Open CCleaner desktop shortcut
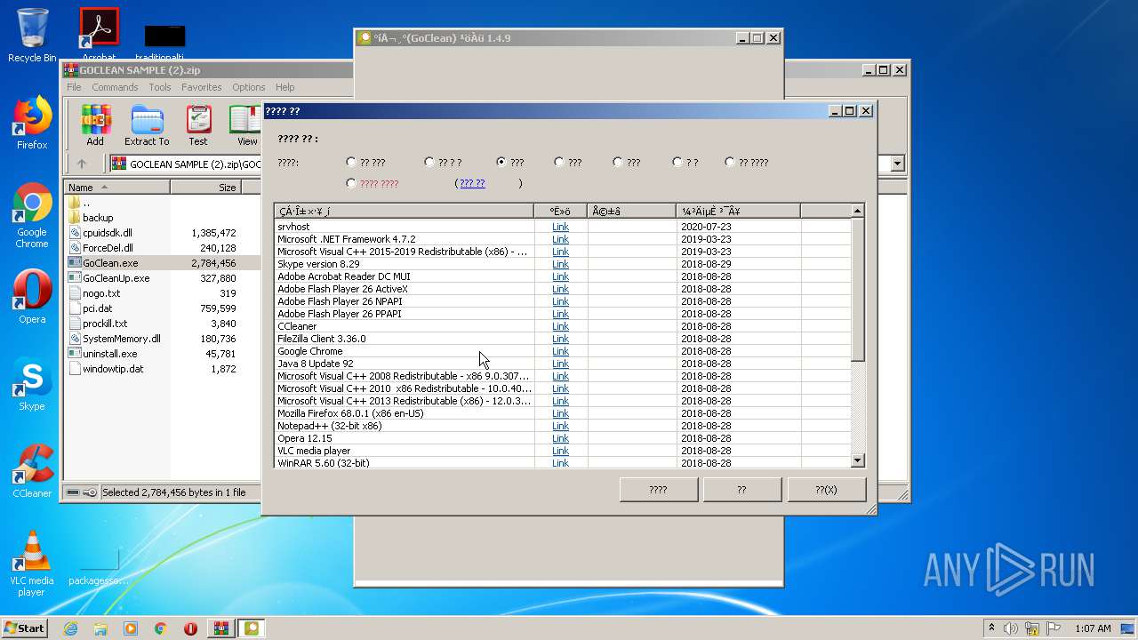Image resolution: width=1138 pixels, height=640 pixels. pyautogui.click(x=32, y=471)
